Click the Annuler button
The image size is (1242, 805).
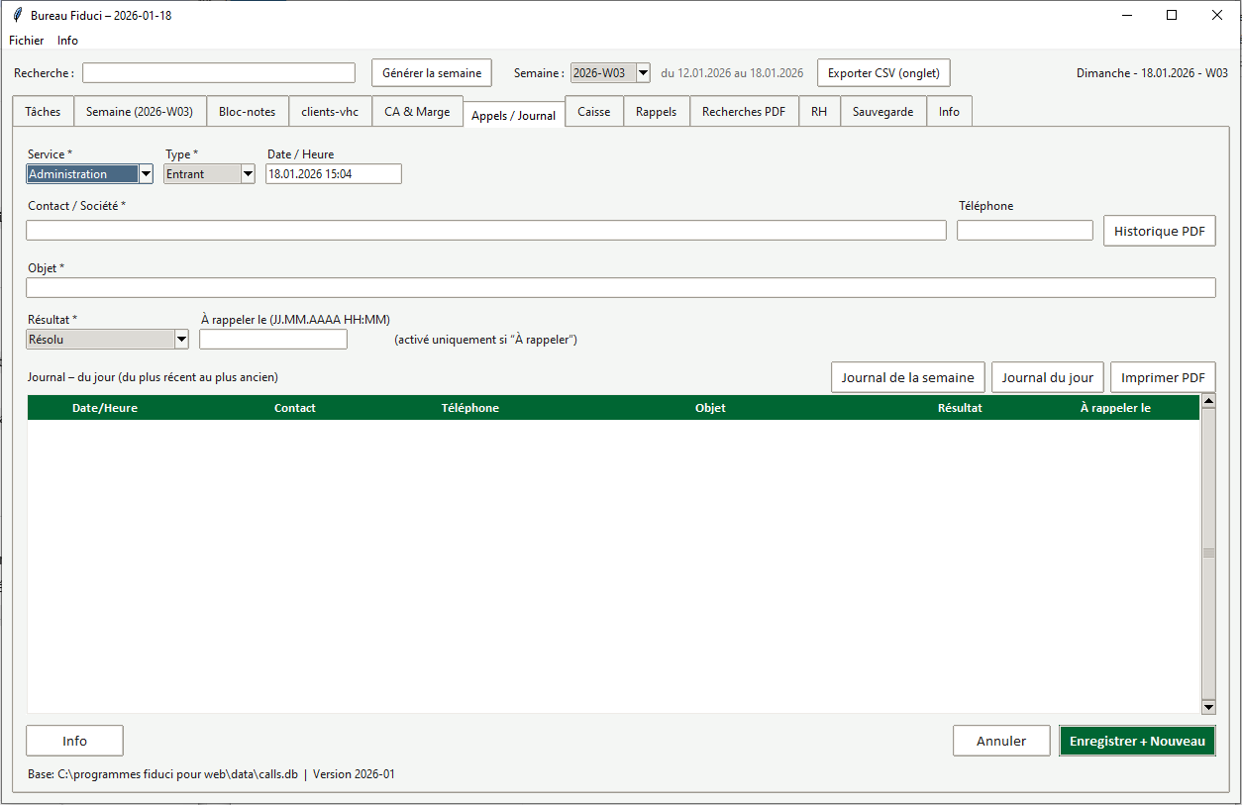(x=1000, y=741)
